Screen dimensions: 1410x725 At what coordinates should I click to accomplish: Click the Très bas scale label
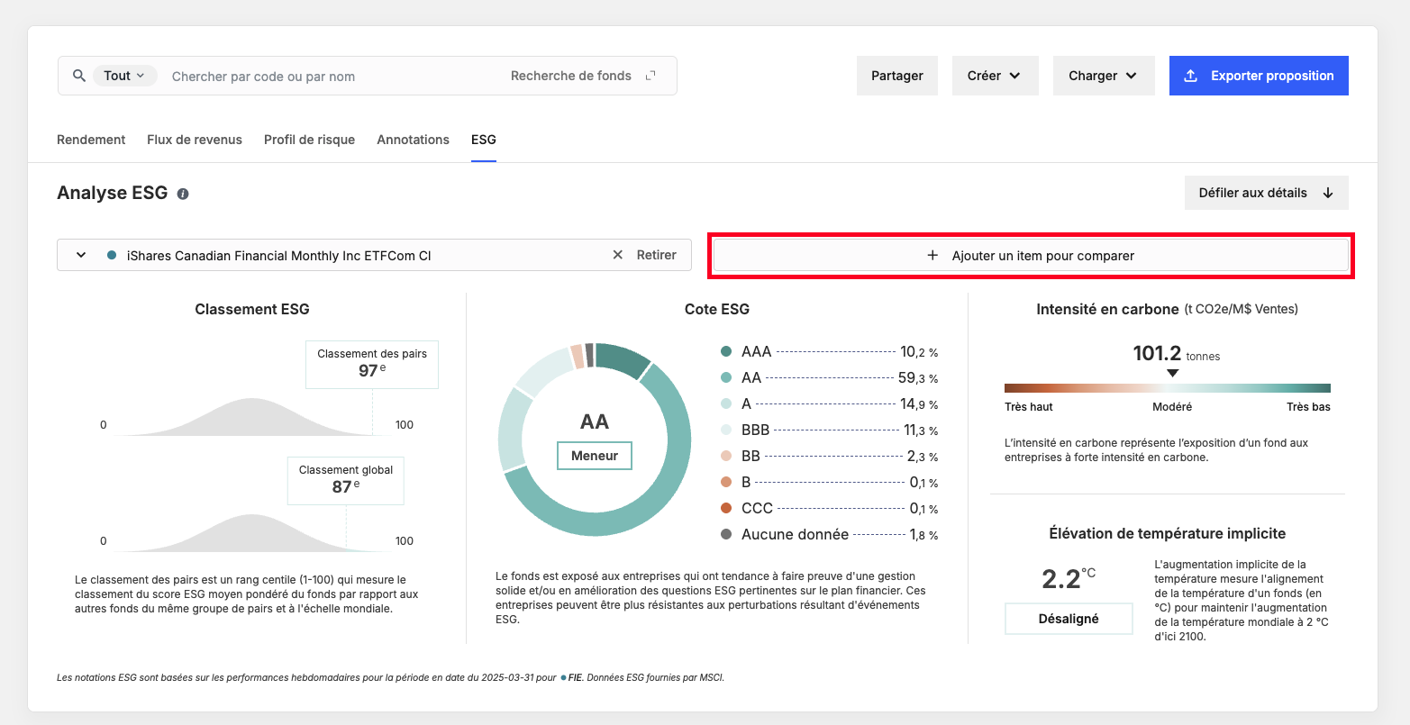pyautogui.click(x=1308, y=407)
